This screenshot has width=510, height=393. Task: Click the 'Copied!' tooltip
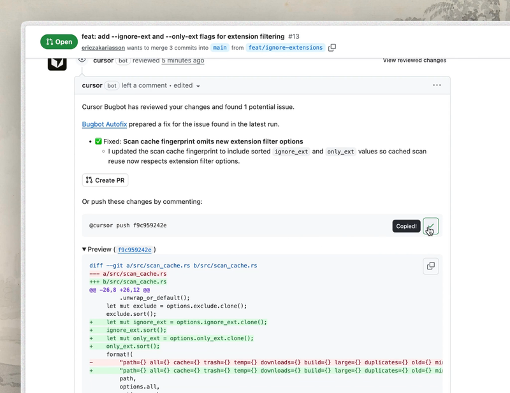pos(406,226)
